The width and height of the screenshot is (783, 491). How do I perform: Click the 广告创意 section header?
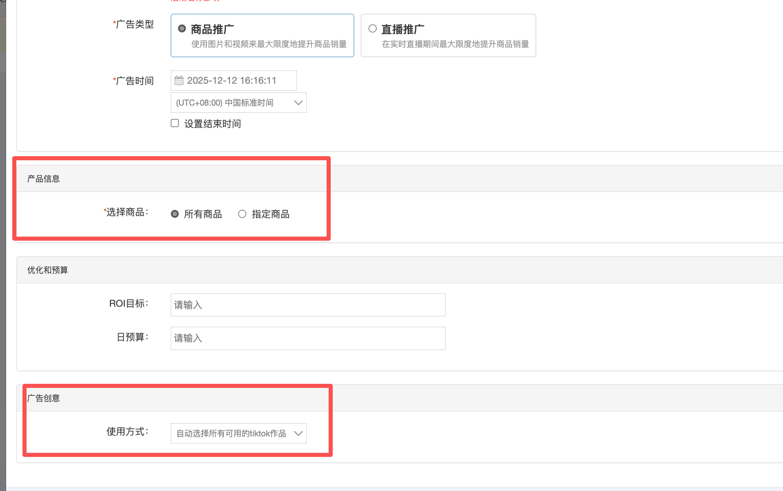tap(43, 398)
